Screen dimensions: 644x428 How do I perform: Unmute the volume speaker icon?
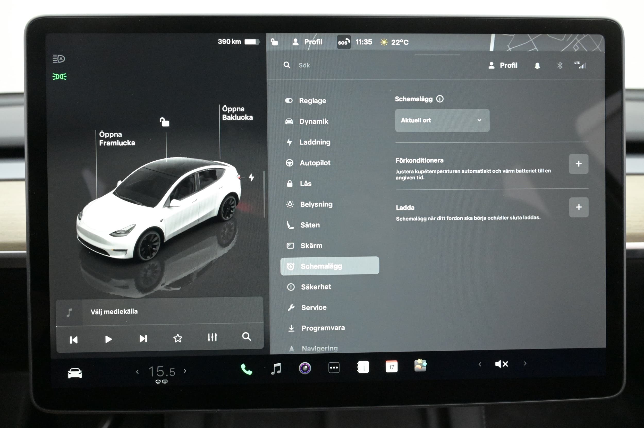click(x=501, y=364)
